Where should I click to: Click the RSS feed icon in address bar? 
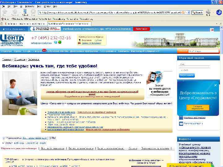(x=183, y=12)
